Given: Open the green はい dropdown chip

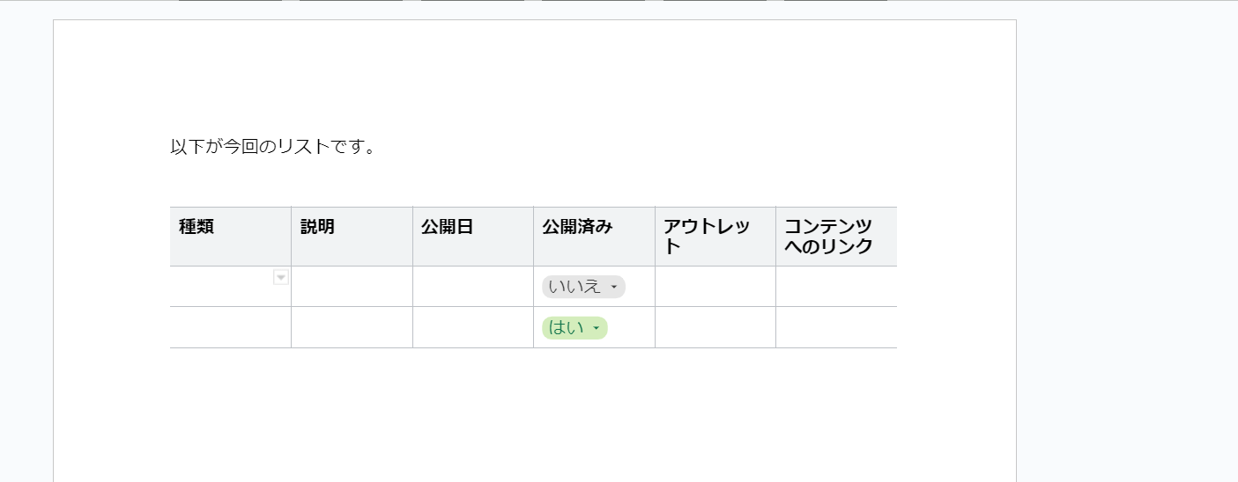Looking at the screenshot, I should pos(575,328).
